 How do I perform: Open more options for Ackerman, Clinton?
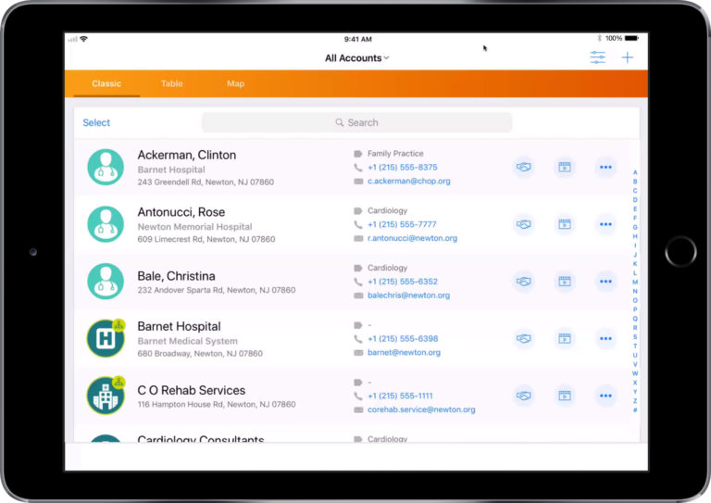pos(605,168)
